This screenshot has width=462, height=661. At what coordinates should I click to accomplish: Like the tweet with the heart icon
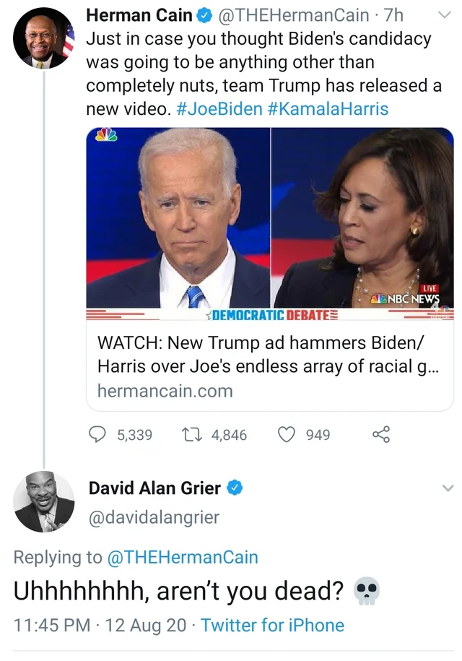pos(287,434)
